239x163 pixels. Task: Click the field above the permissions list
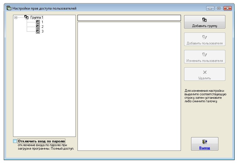(x=129, y=18)
